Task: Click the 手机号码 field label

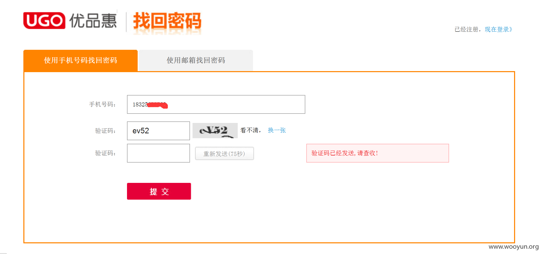Action: 102,104
